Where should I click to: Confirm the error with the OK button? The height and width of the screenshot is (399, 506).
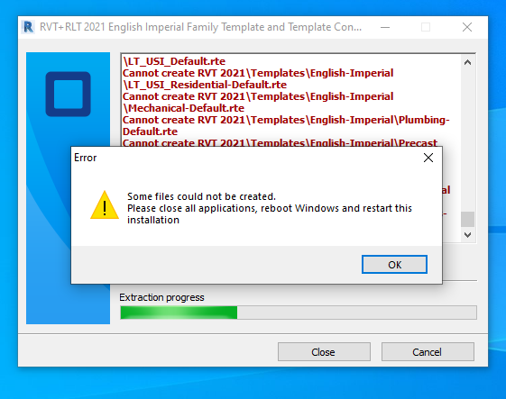(x=394, y=265)
